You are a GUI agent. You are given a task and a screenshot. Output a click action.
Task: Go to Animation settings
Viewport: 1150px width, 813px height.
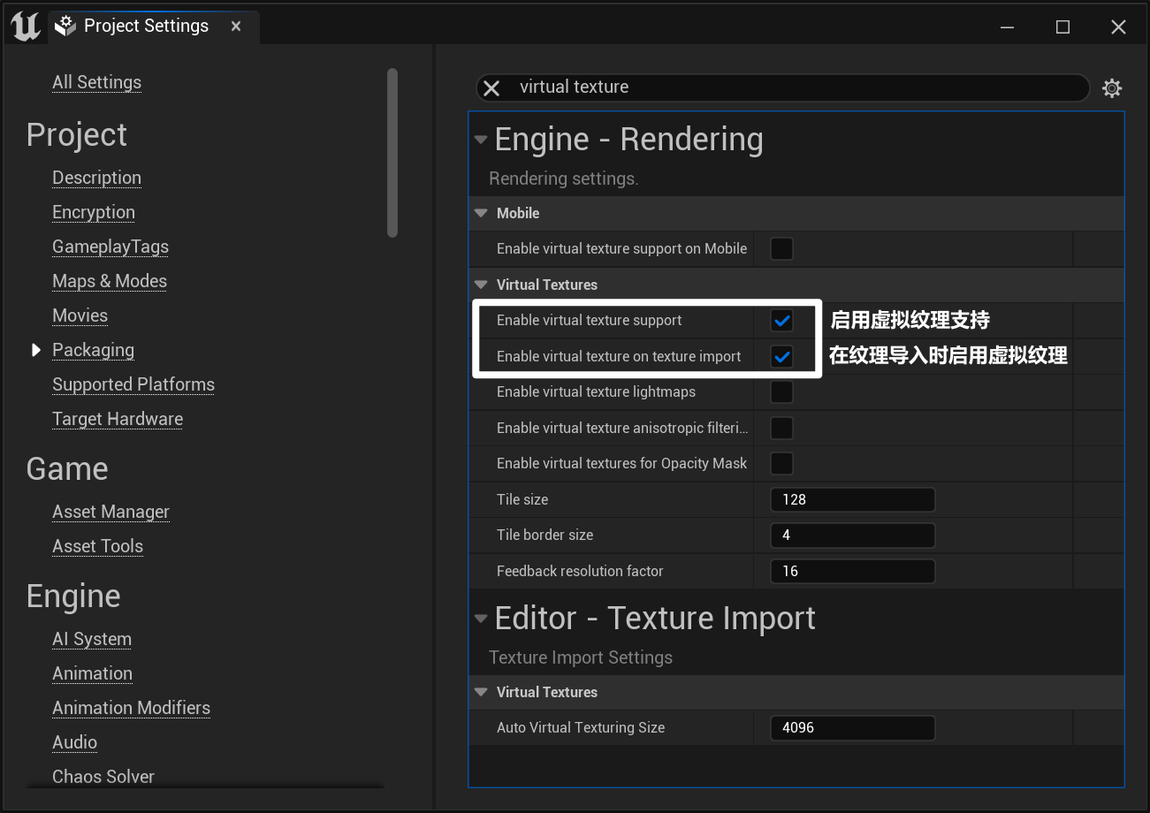pyautogui.click(x=92, y=673)
